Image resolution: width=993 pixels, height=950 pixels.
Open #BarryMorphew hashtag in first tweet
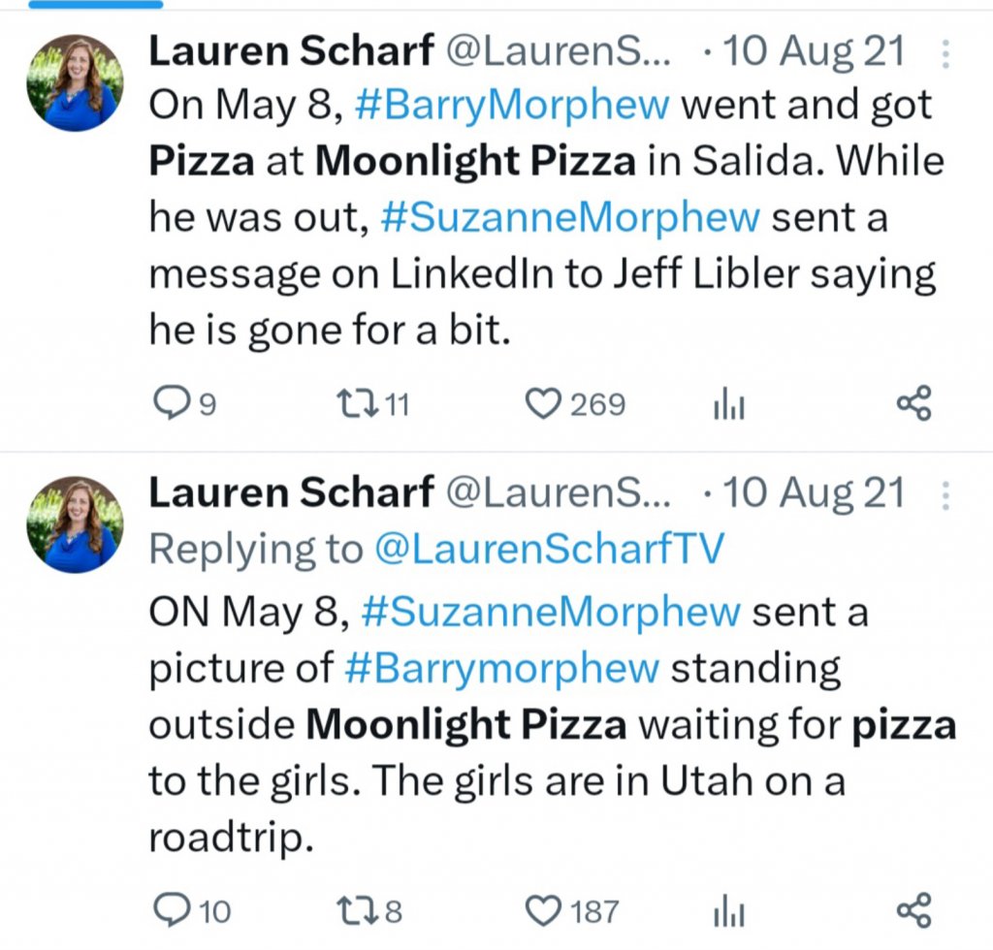[512, 106]
